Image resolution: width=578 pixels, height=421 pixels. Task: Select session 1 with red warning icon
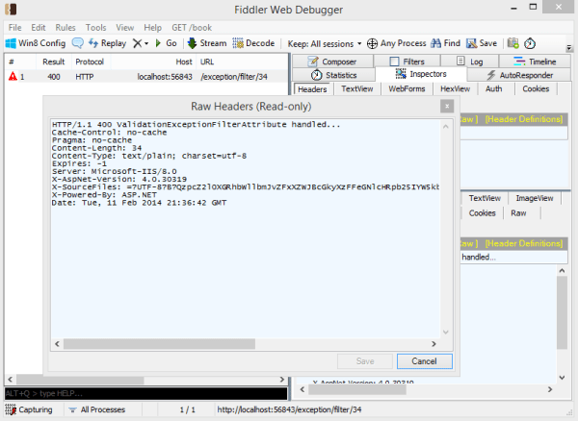tap(146, 77)
